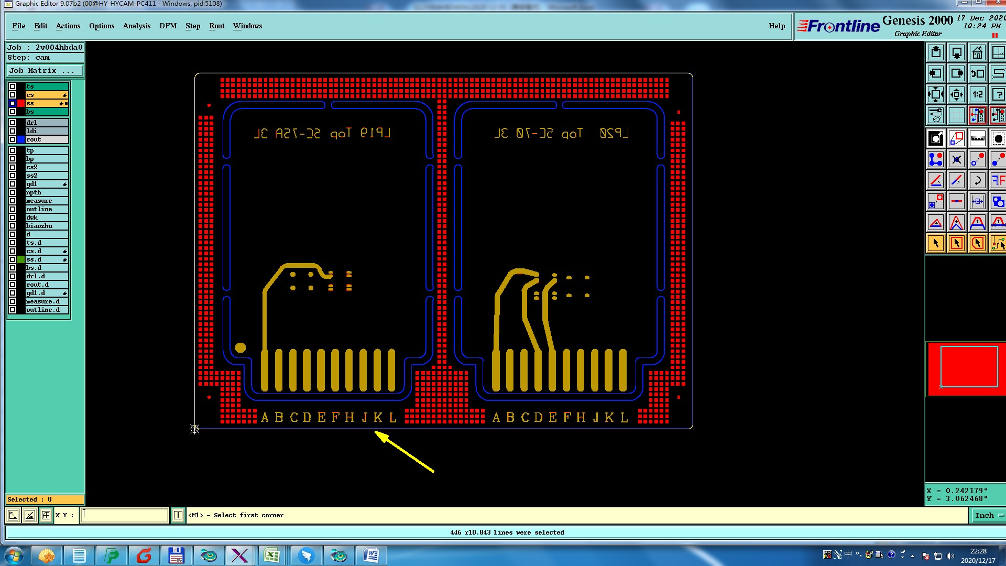Select the arrow pointer selection tool
1006x566 pixels.
click(936, 243)
